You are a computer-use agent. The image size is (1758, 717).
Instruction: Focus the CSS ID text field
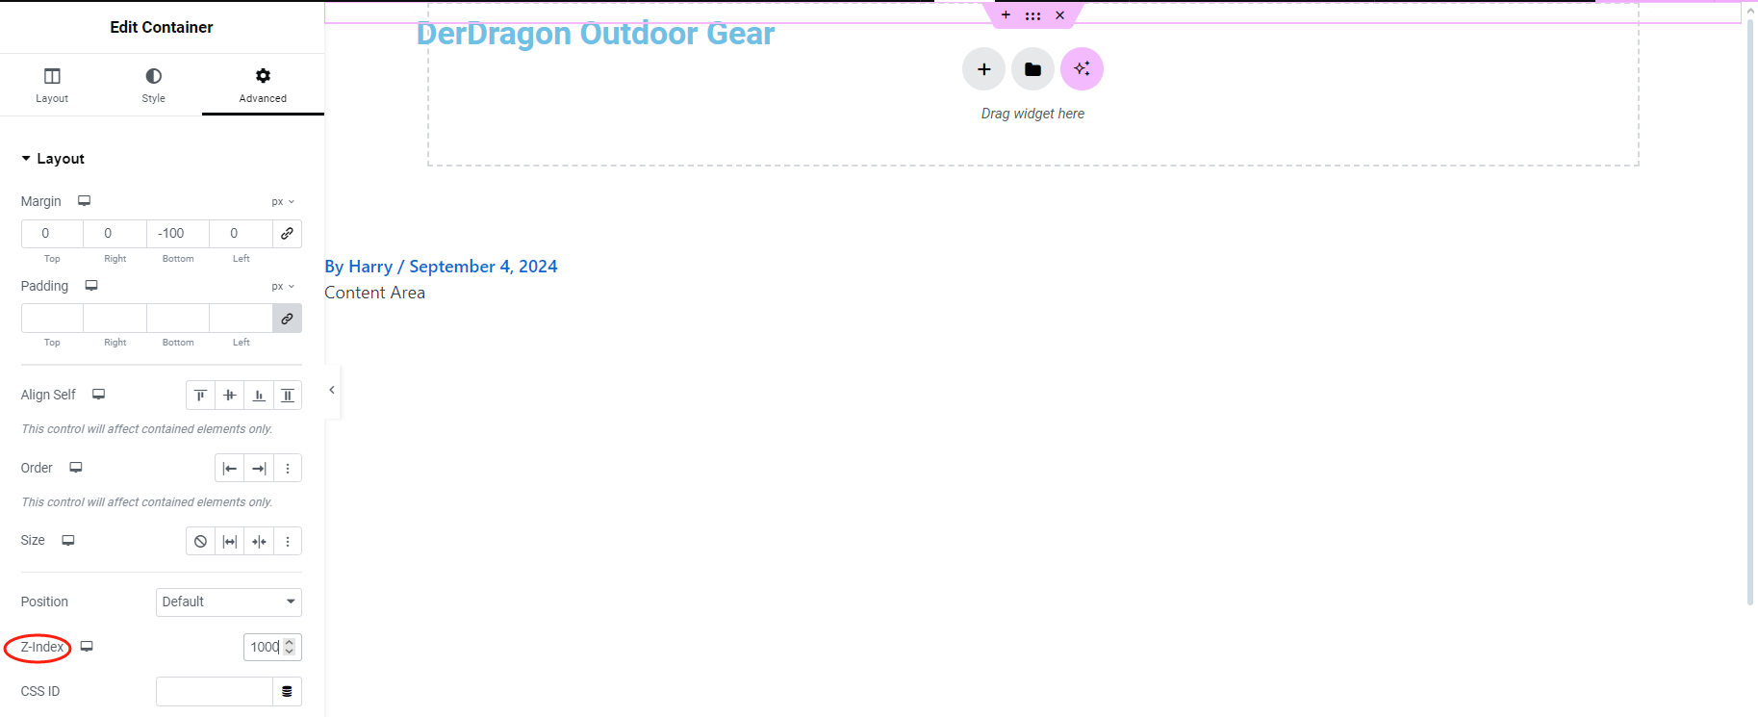(215, 692)
